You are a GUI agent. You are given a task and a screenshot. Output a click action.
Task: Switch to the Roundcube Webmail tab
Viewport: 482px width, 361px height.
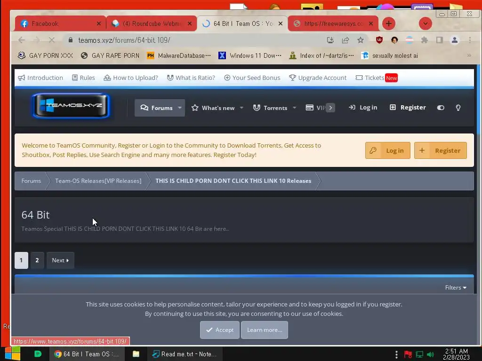[x=152, y=24]
